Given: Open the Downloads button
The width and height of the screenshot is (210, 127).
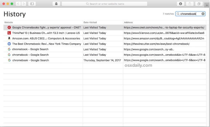Looking at the screenshot, I should pos(180,4).
